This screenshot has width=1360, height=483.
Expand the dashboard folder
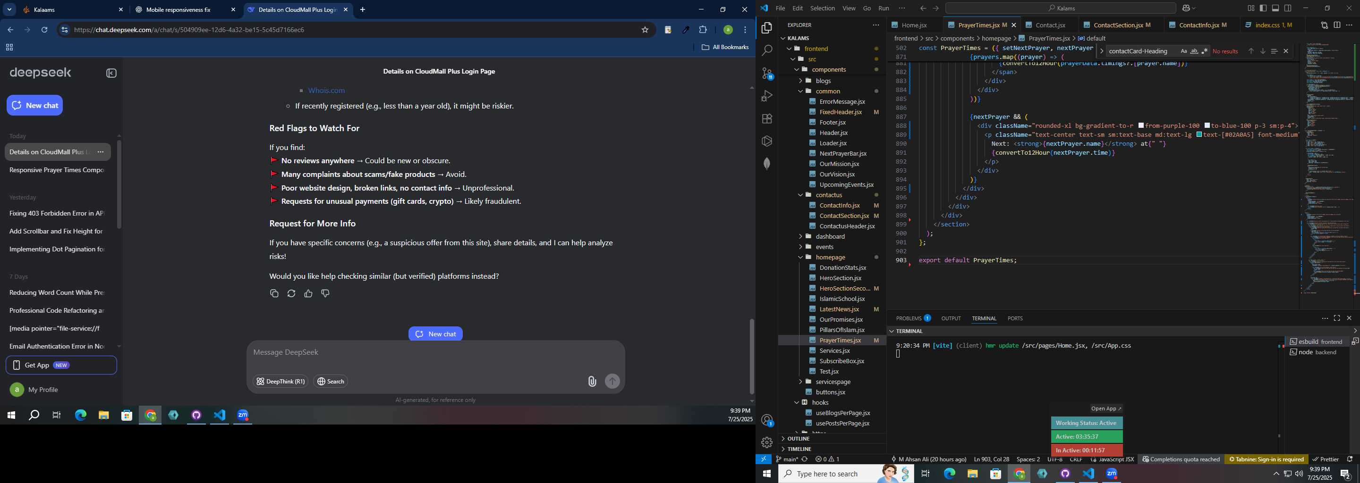[800, 237]
